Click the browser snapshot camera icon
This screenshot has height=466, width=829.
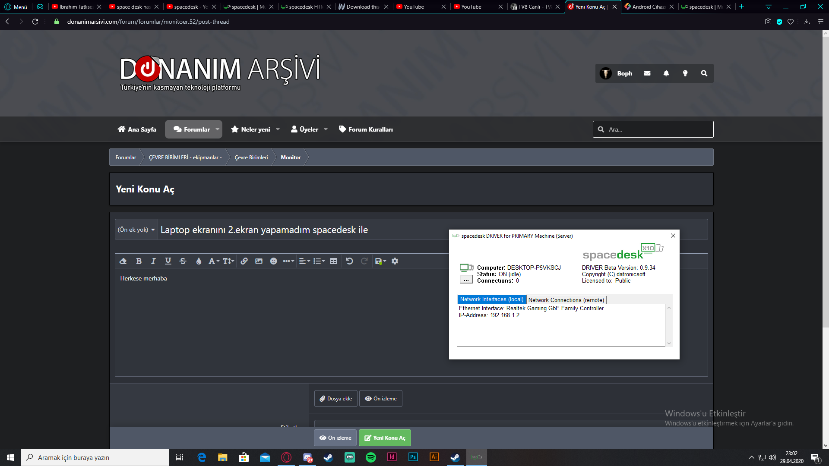768,22
